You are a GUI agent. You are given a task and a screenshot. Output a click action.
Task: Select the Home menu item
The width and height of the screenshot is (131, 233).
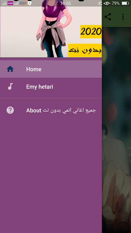tap(51, 69)
